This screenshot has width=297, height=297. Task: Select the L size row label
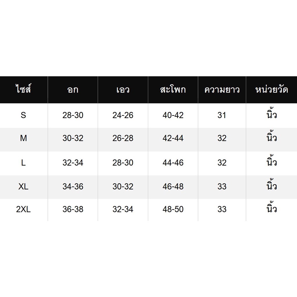tap(23, 163)
